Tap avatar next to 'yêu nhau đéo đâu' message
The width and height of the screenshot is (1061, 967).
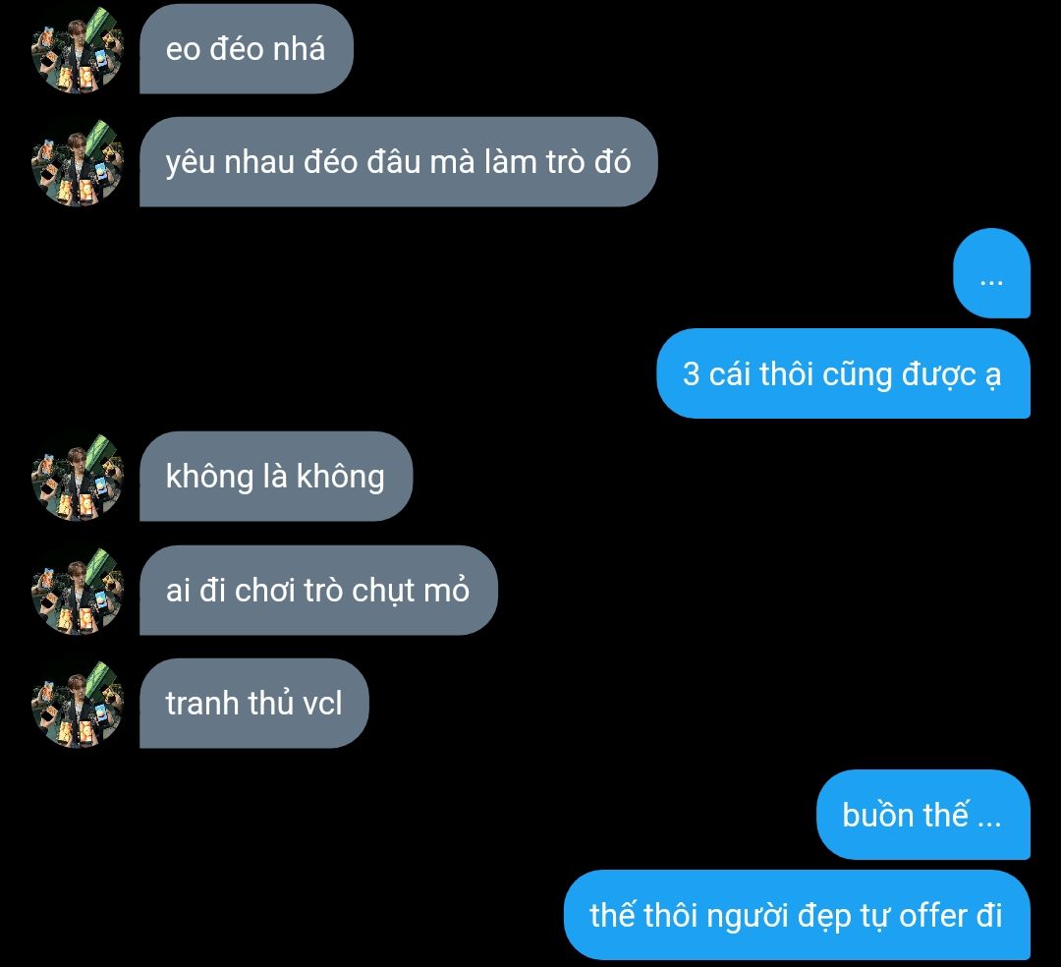pos(78,162)
